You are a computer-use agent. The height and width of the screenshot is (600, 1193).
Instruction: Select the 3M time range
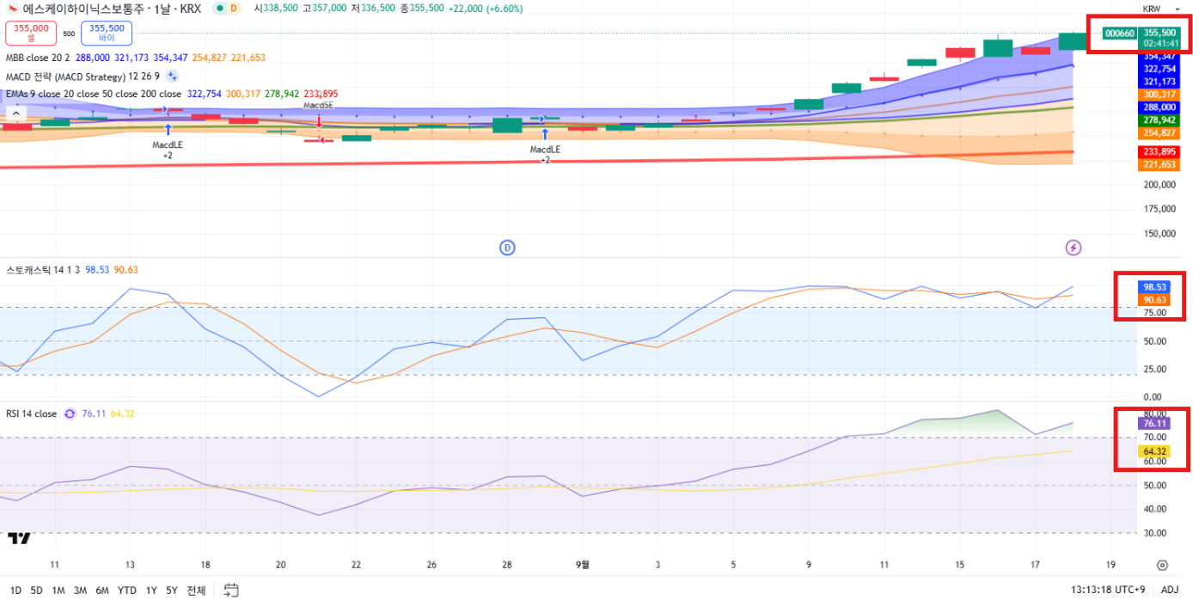[80, 590]
